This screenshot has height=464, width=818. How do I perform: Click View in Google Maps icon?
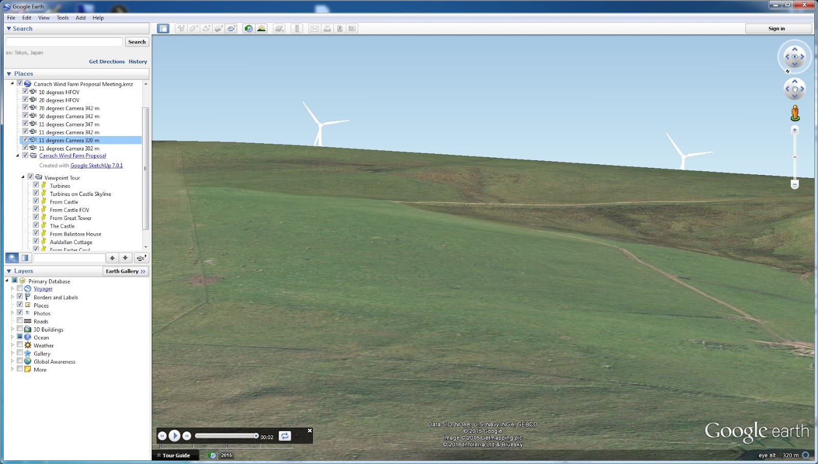click(x=352, y=29)
